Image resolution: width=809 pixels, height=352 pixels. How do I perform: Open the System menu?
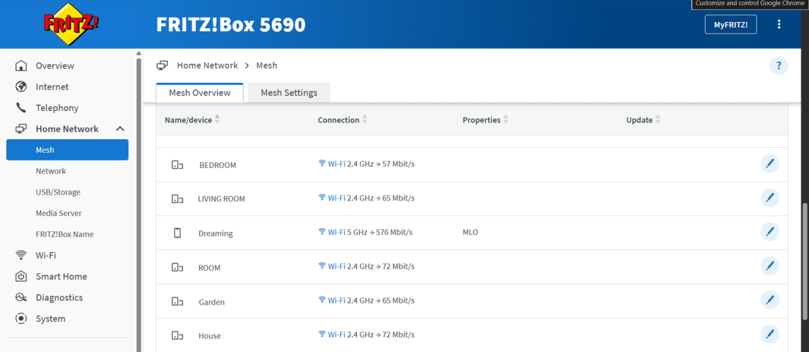click(x=51, y=319)
